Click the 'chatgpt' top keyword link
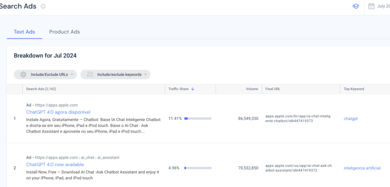The image size is (390, 187). (x=351, y=119)
